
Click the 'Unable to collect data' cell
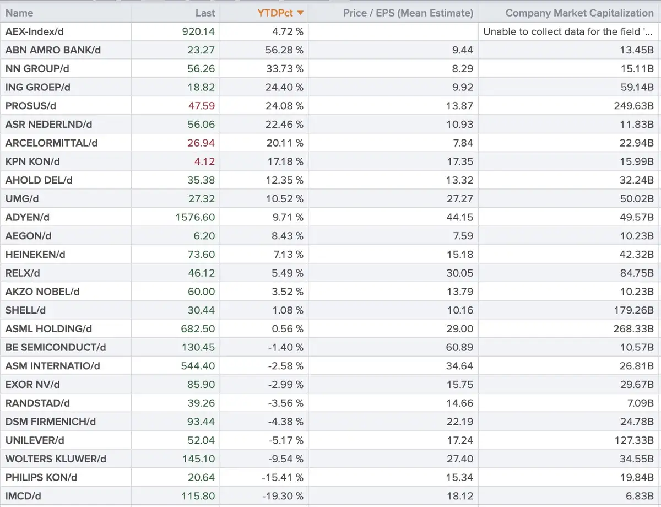(568, 31)
